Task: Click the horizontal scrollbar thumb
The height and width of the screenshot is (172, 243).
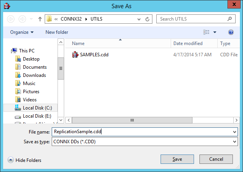Action: [x=132, y=120]
